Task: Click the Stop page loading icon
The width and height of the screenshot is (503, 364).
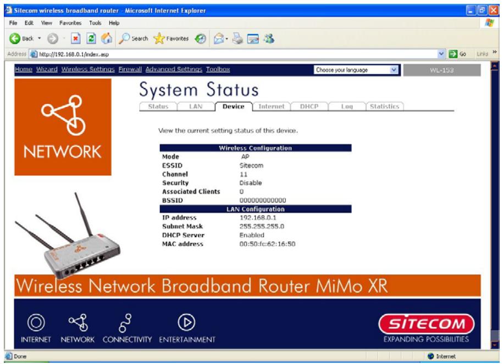Action: [75, 39]
